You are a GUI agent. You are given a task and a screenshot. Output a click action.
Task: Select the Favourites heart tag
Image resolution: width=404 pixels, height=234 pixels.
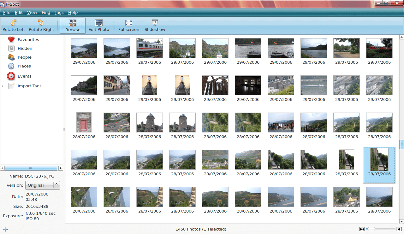(11, 40)
